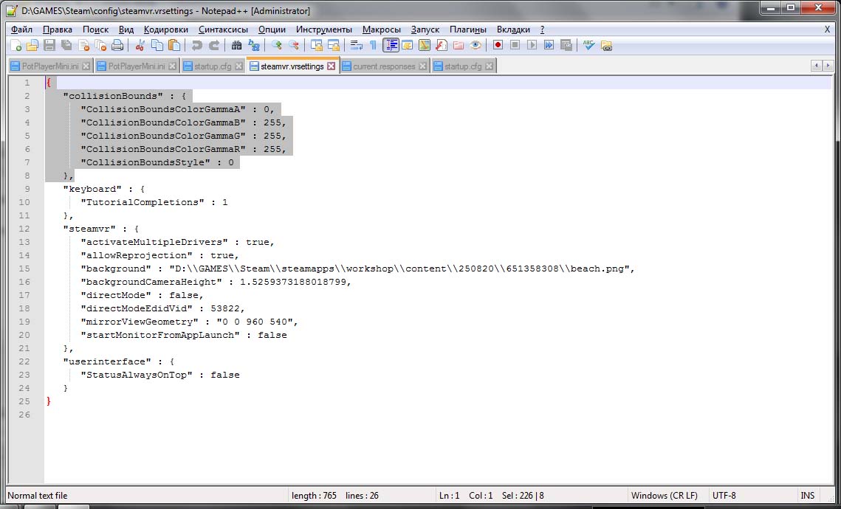Click the spell check ABC icon

tap(588, 45)
